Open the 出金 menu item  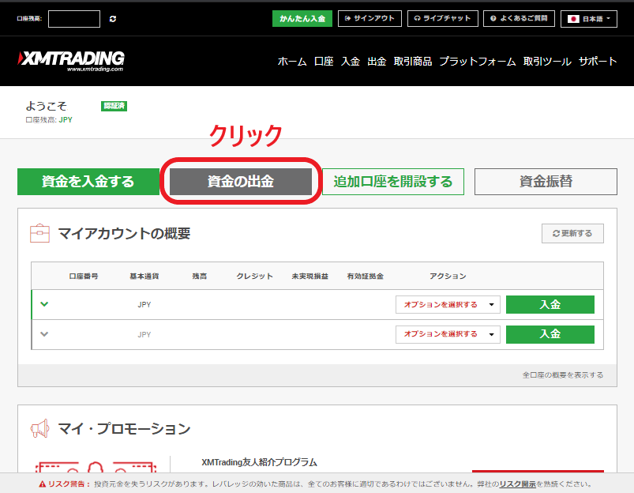[377, 62]
